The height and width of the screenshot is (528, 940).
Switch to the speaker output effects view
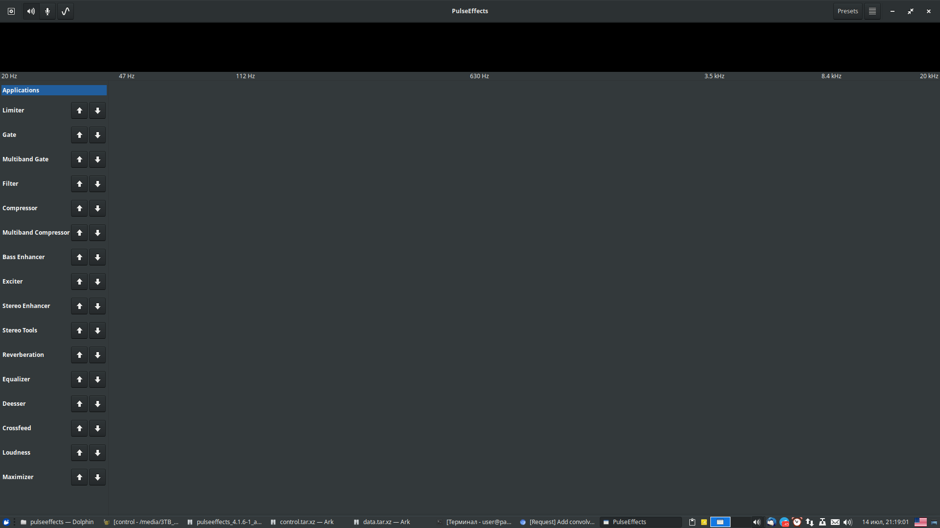pyautogui.click(x=31, y=11)
